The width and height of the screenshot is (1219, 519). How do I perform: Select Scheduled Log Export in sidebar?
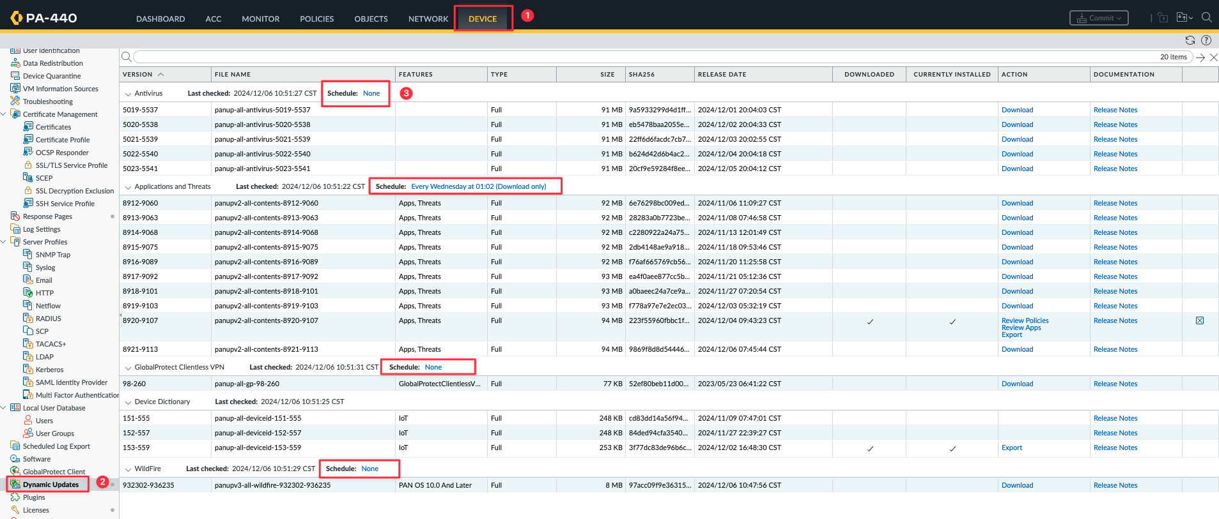click(x=56, y=446)
